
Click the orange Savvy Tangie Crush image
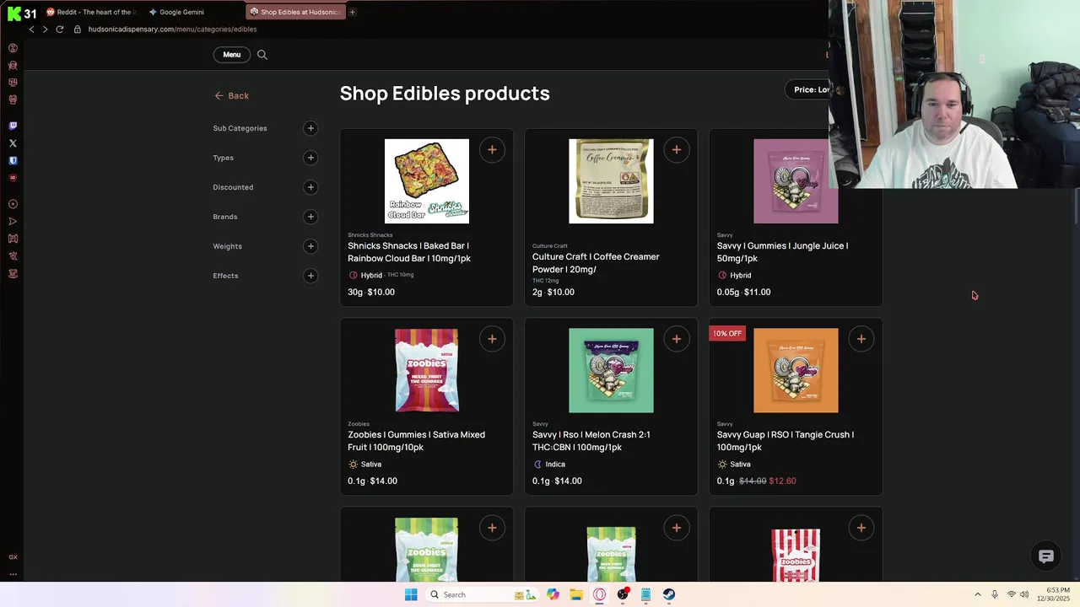(796, 370)
